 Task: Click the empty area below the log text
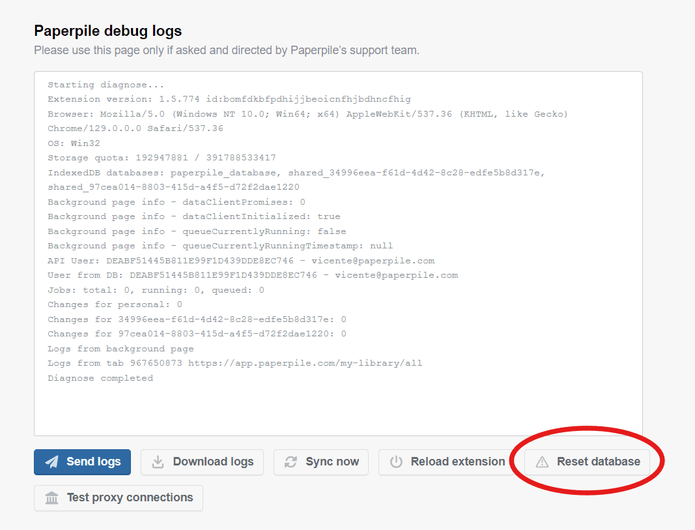[338, 409]
